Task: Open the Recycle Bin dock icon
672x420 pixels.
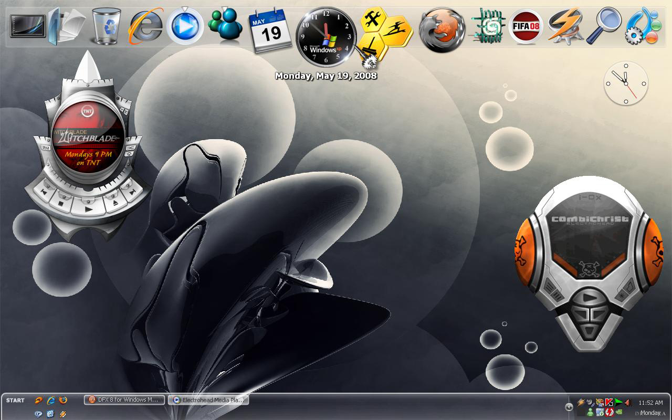Action: 106,26
